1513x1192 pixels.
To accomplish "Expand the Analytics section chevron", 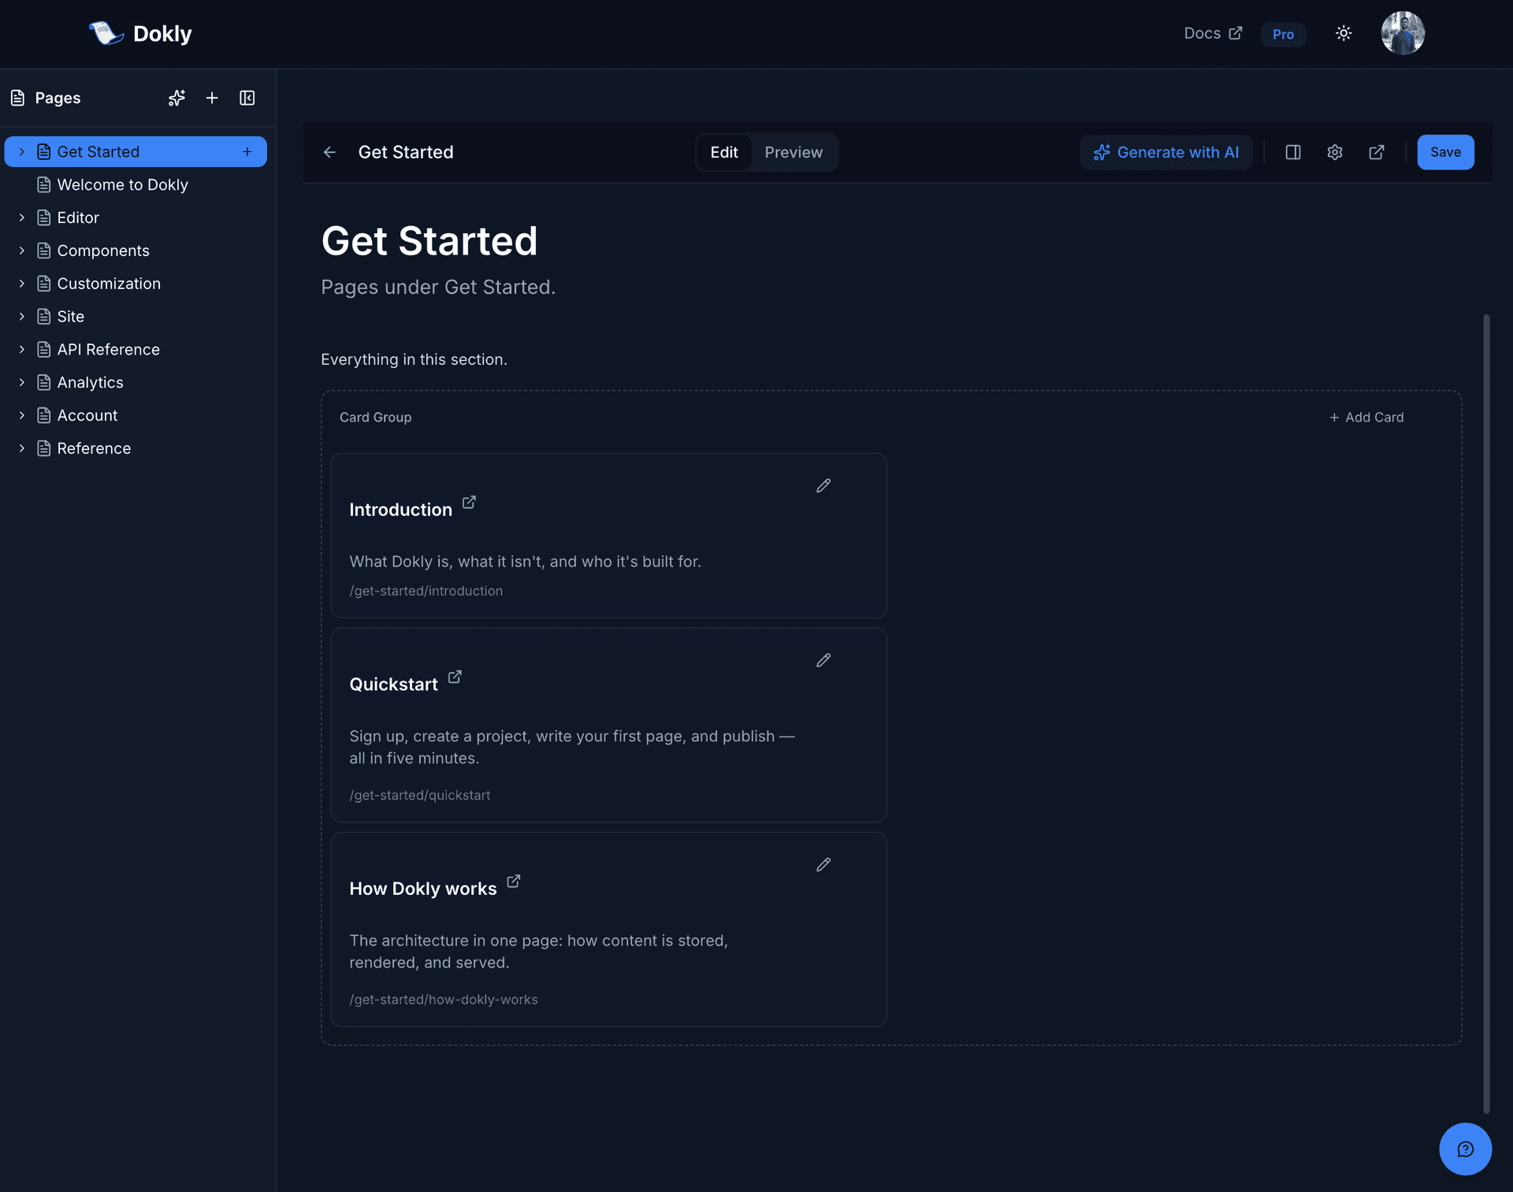I will (x=22, y=382).
